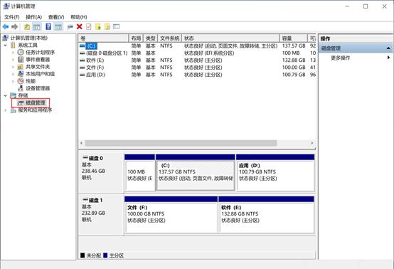Open the 帮助(H) menu
The width and height of the screenshot is (394, 269).
(x=79, y=17)
